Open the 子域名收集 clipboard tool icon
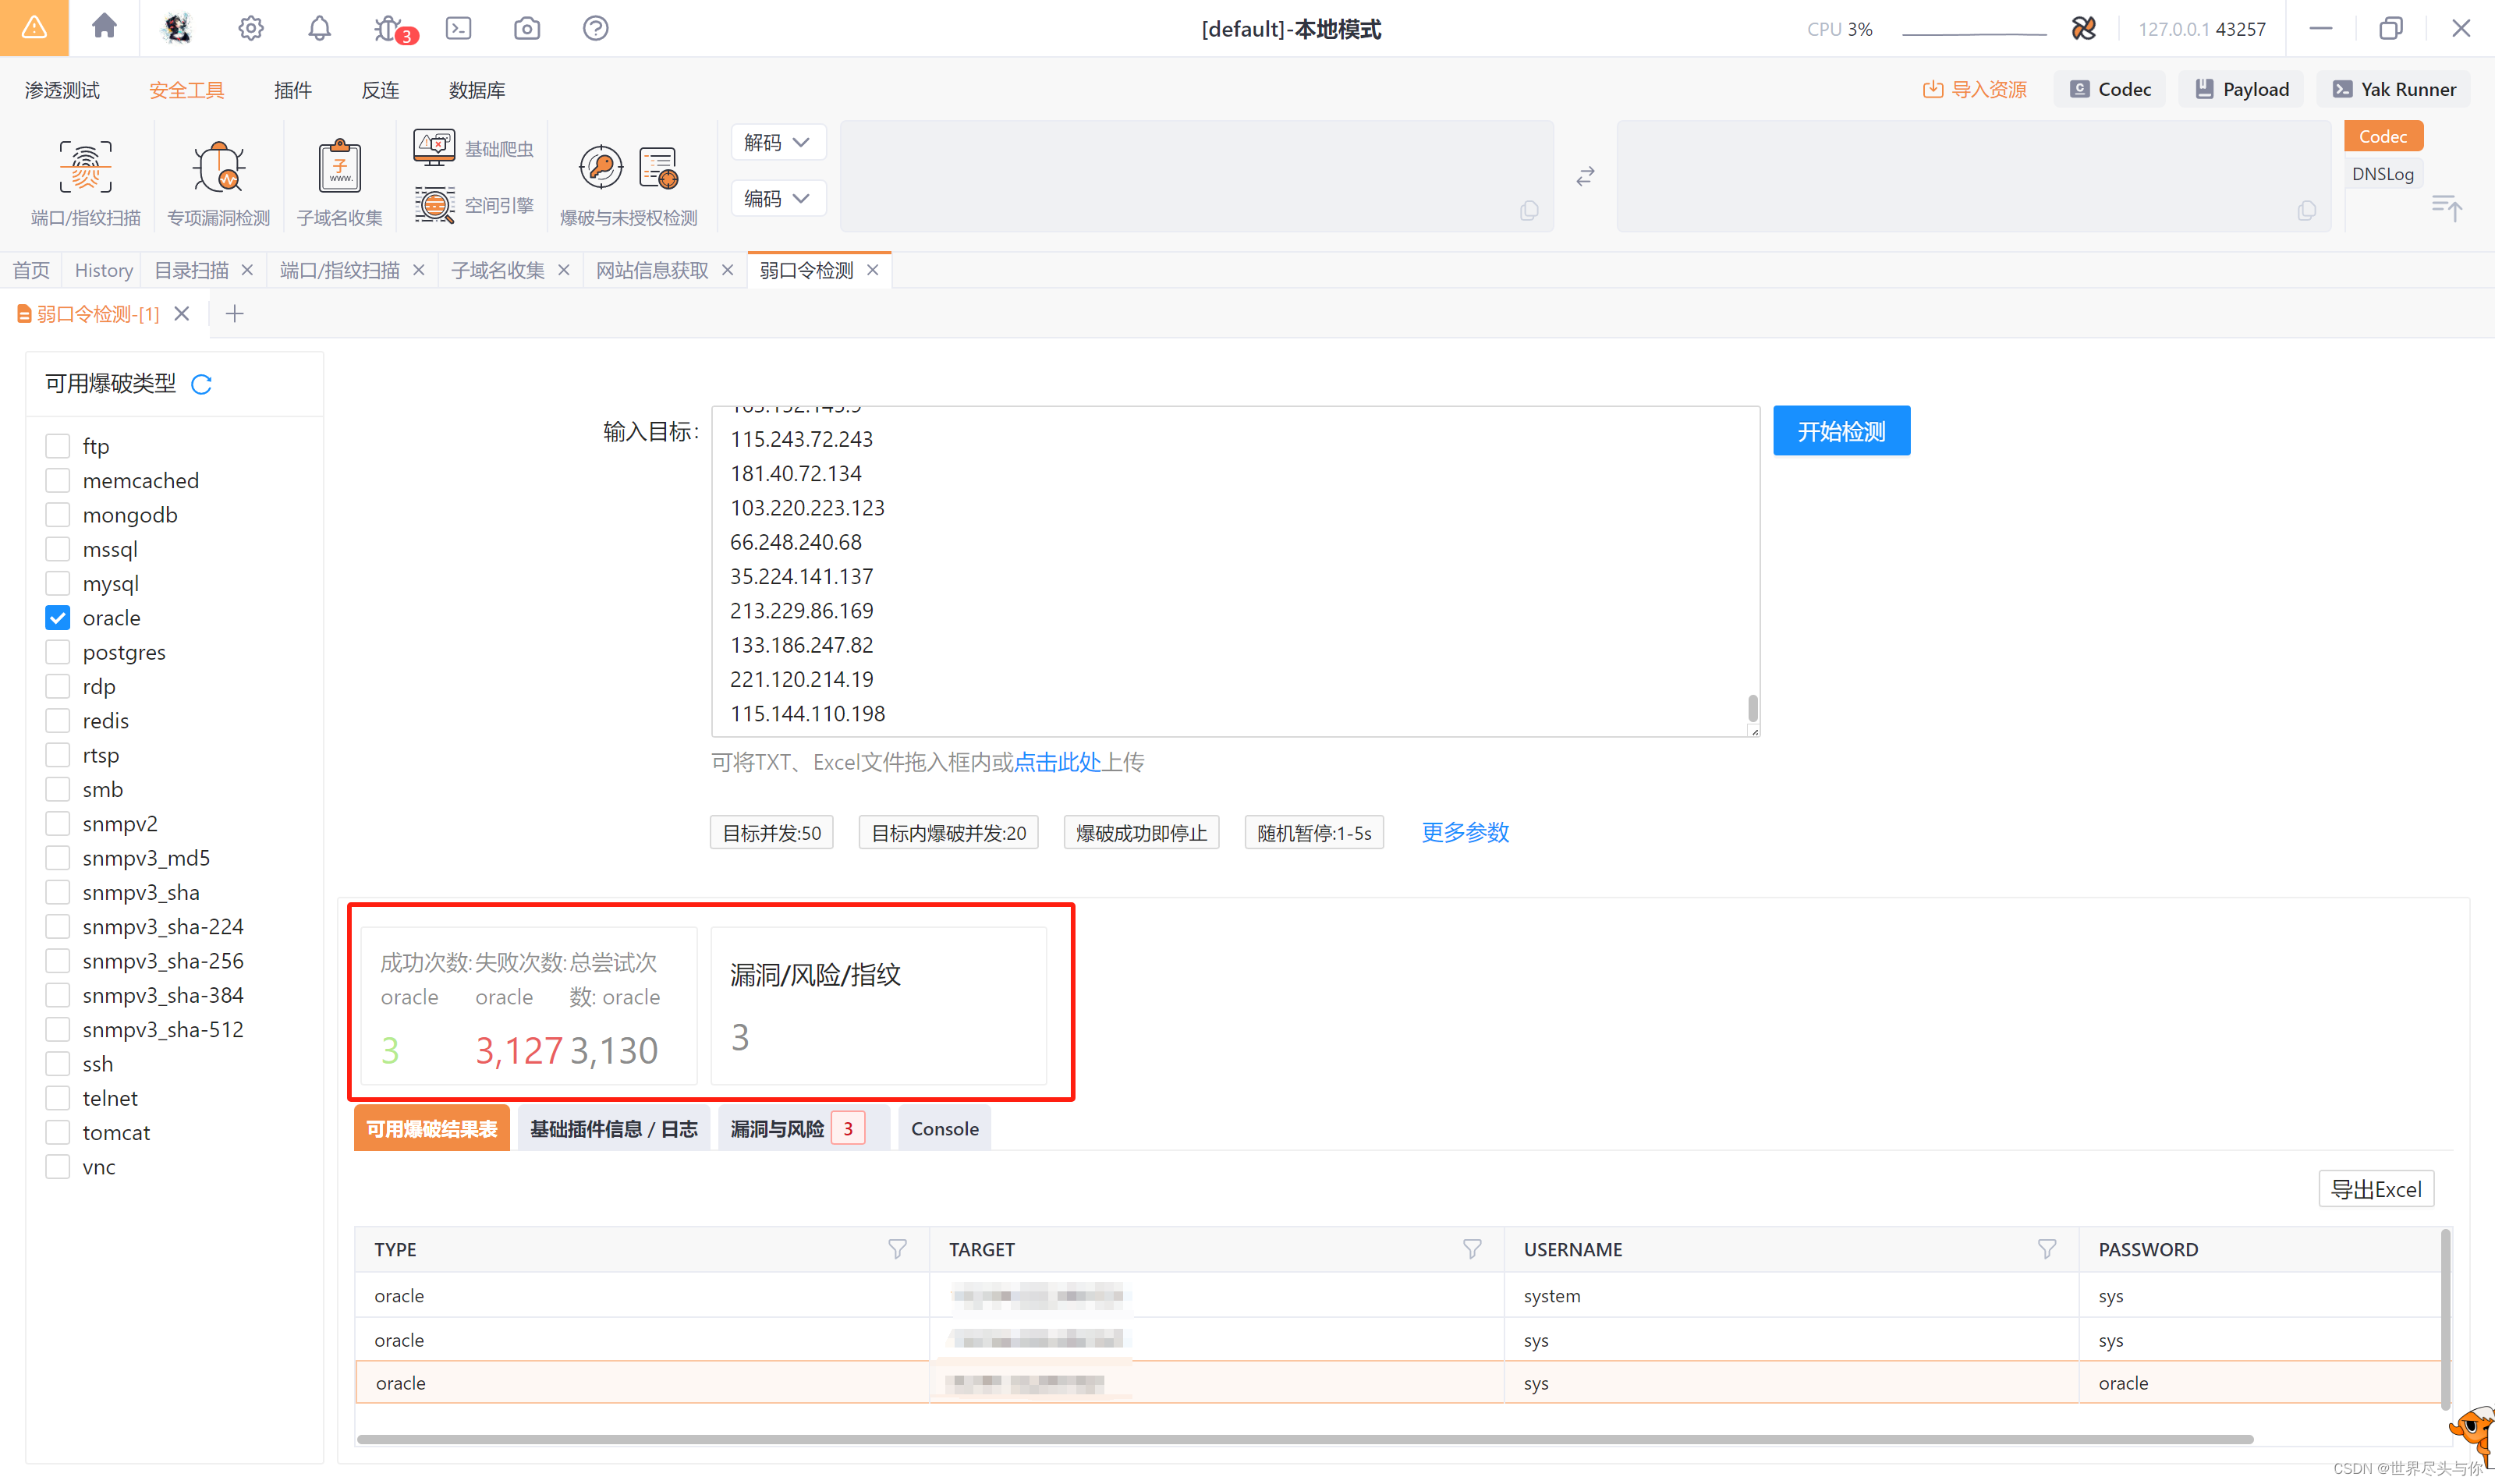 [339, 166]
